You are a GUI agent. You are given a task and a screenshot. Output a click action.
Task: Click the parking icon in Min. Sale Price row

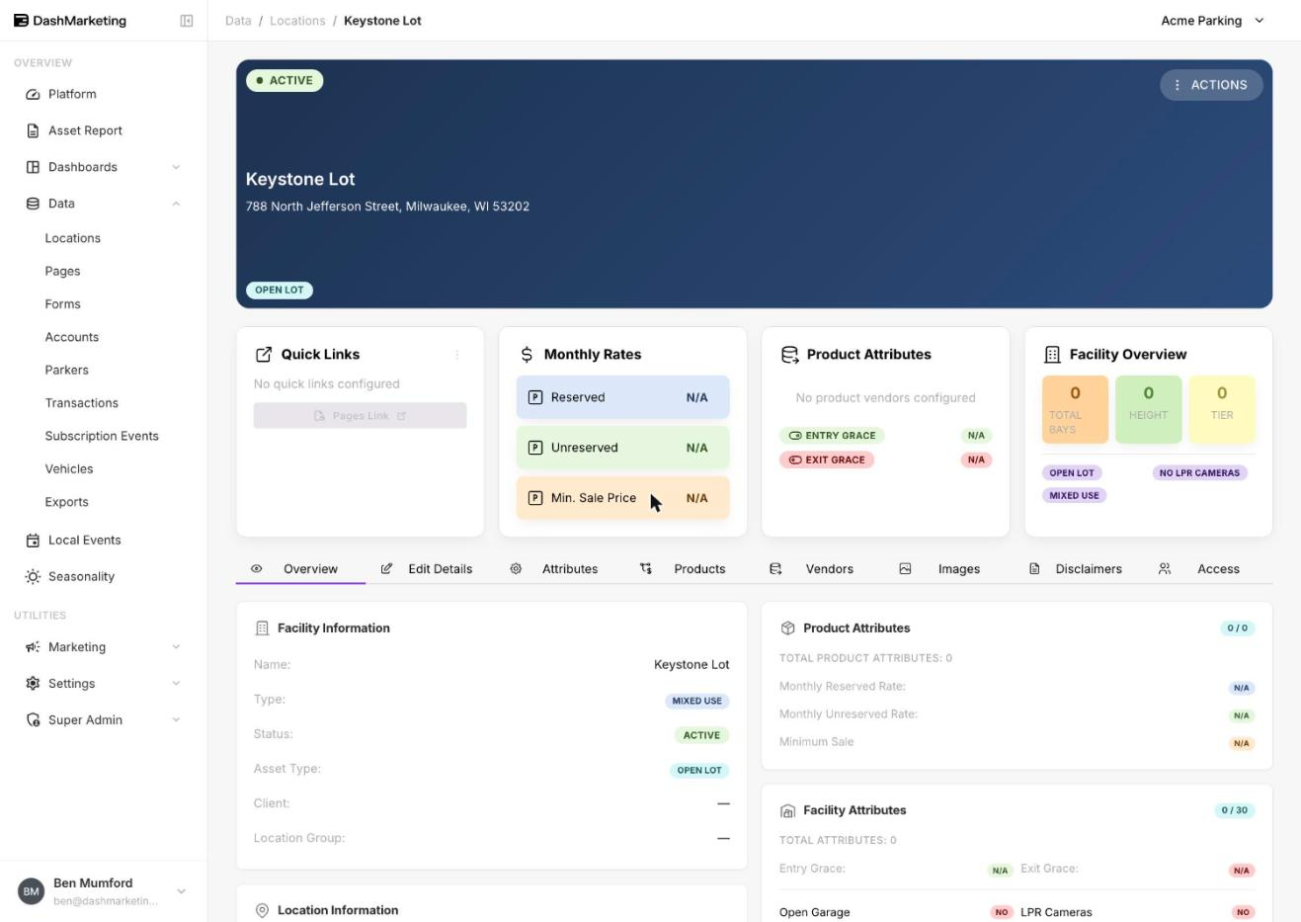click(535, 498)
